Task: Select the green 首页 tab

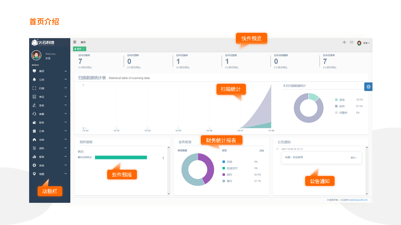Action: (80, 49)
